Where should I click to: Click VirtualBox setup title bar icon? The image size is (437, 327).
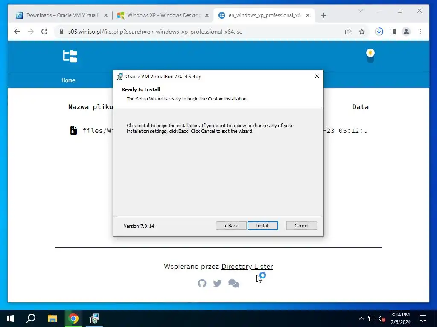[120, 76]
